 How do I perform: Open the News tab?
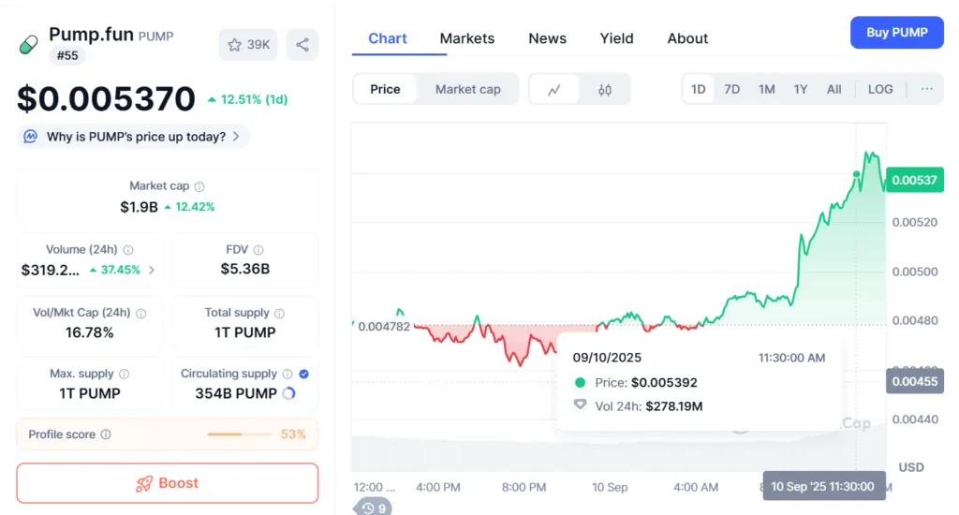(x=547, y=38)
